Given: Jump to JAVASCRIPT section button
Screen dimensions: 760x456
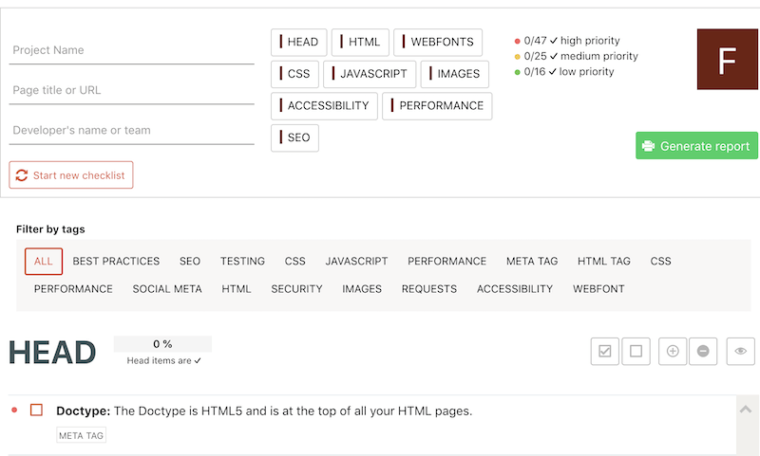Looking at the screenshot, I should (370, 74).
